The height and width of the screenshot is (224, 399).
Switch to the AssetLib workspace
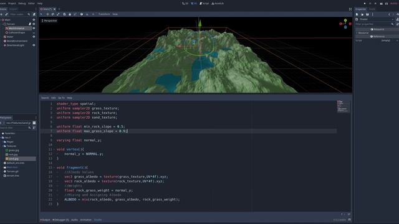pyautogui.click(x=218, y=4)
